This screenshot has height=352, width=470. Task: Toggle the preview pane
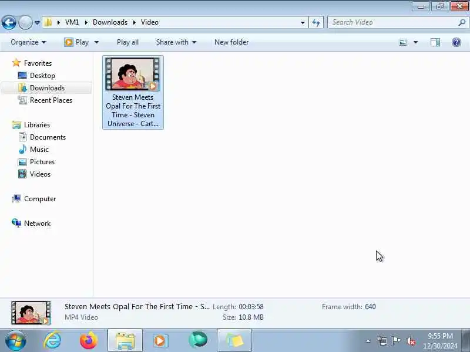click(x=435, y=42)
